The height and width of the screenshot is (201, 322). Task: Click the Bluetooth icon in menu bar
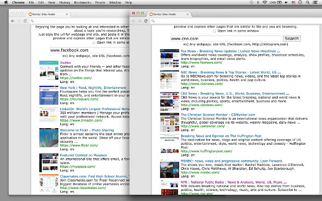(258, 3)
